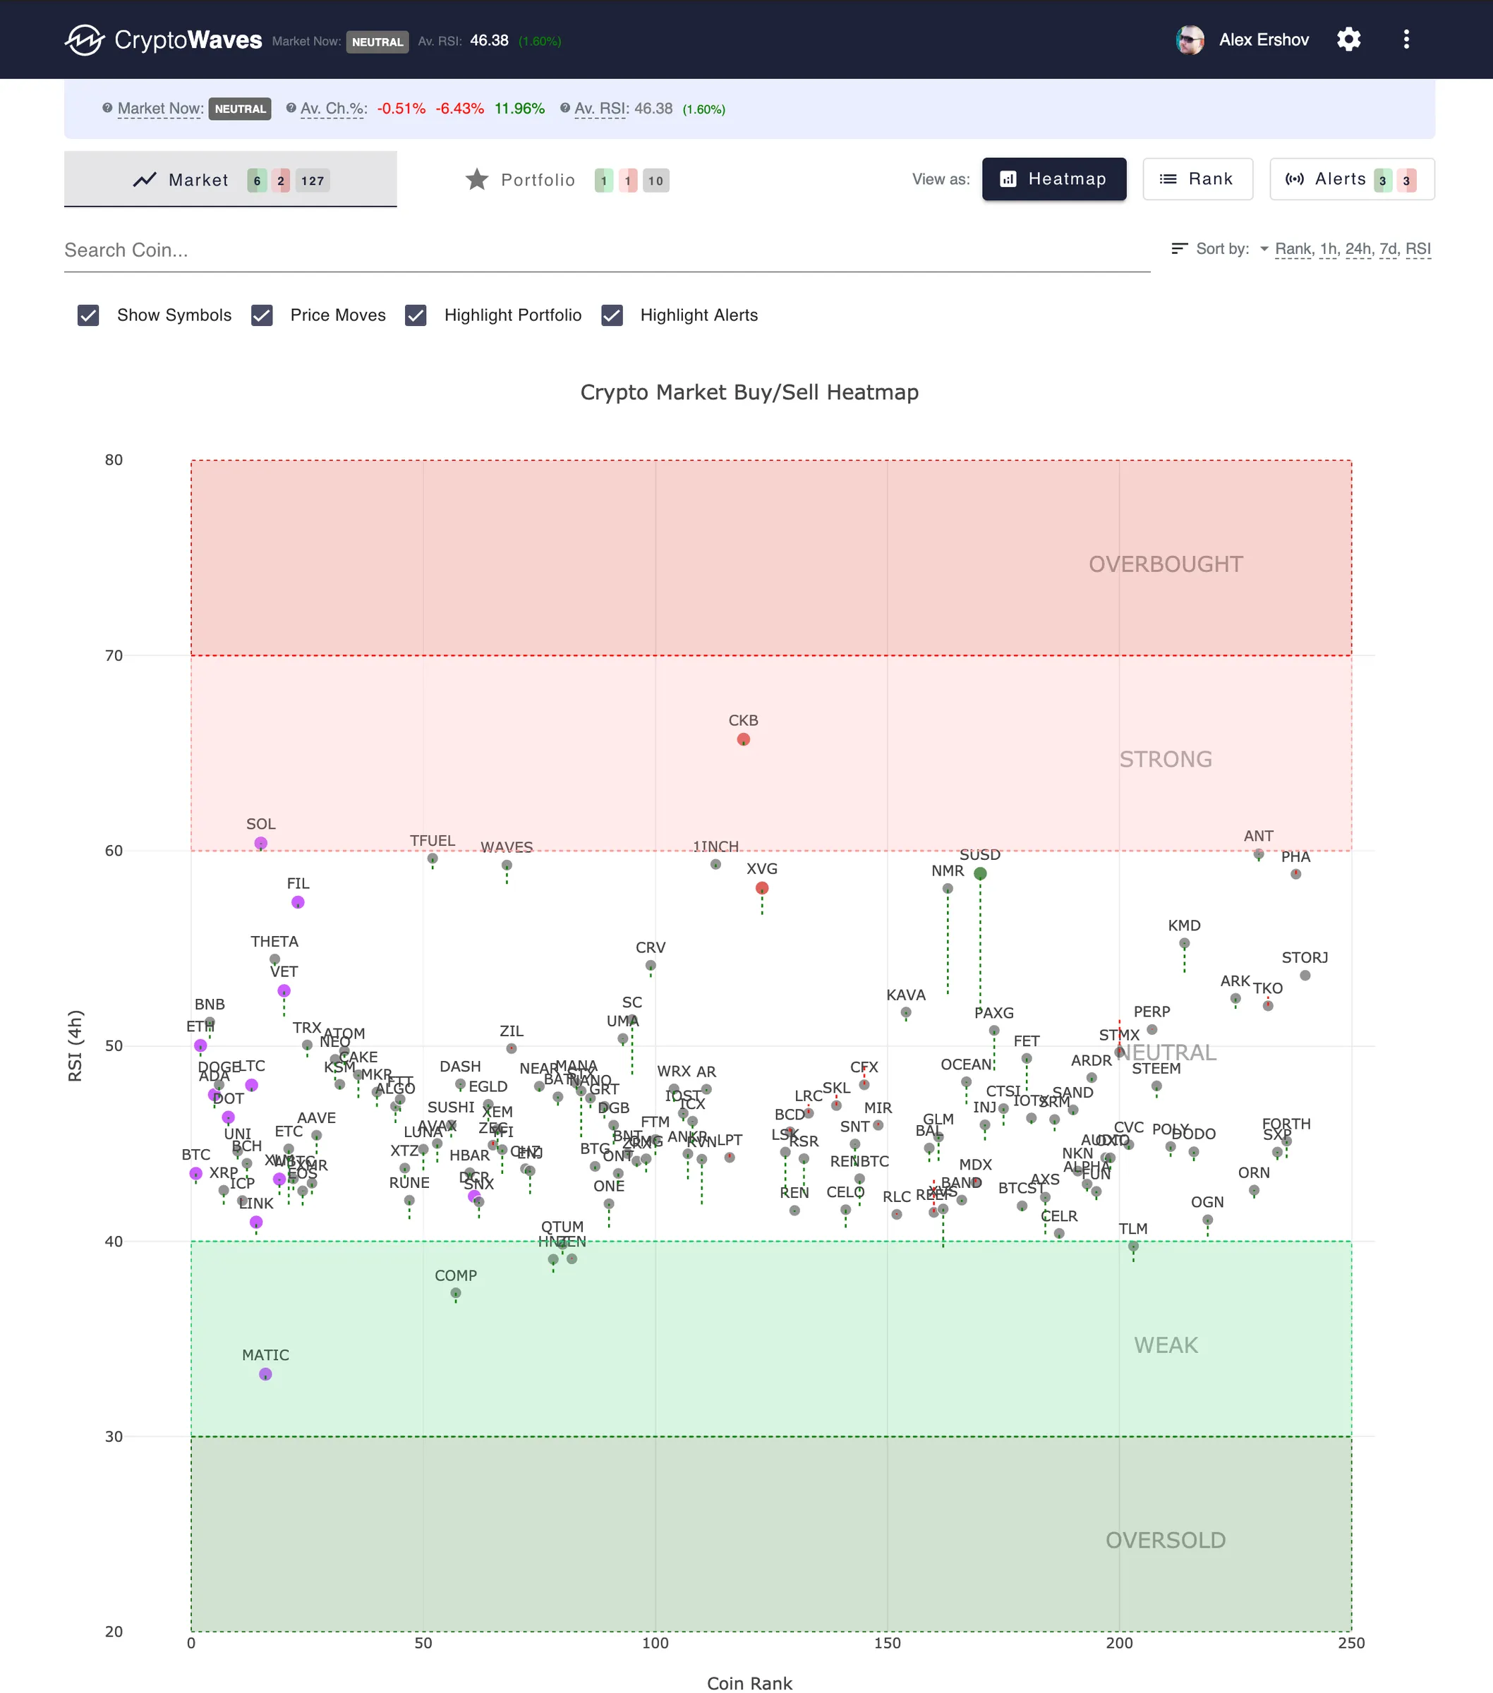Viewport: 1493px width, 1693px height.
Task: Open the Portfolio tab
Action: click(538, 180)
